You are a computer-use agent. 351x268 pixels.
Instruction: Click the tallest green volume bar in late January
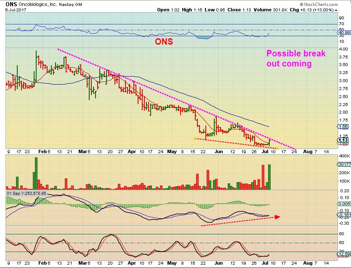36,174
